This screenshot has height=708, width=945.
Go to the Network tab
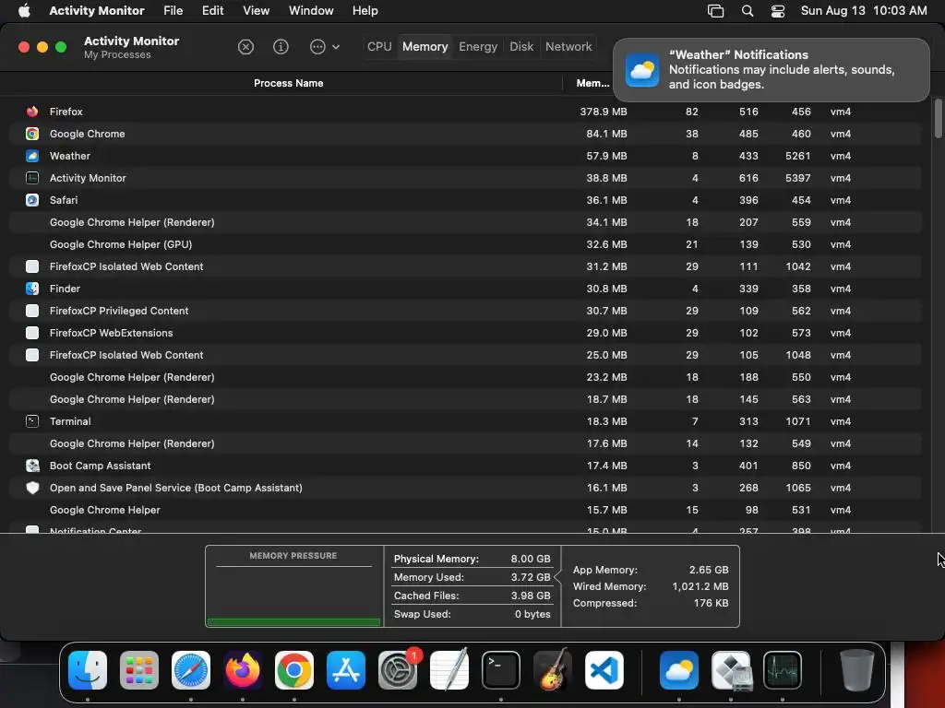[x=568, y=46]
